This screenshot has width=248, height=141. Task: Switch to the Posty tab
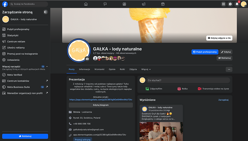pos(72,69)
